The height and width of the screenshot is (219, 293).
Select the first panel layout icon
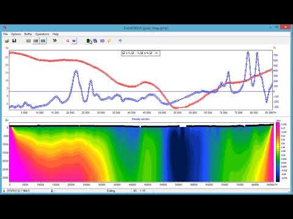(29, 41)
